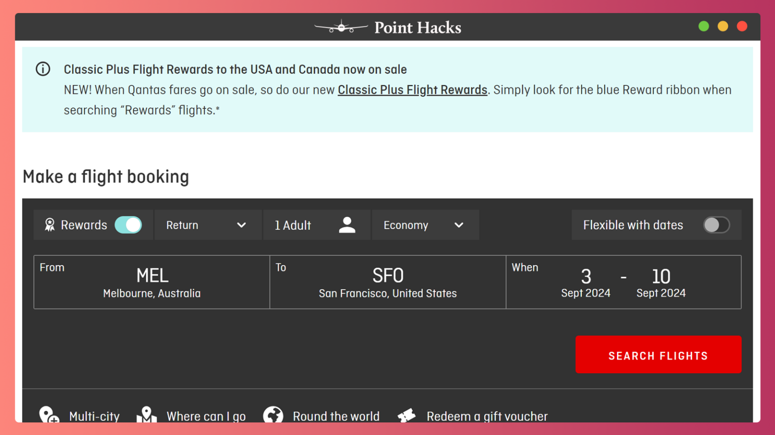Click the Point Hacks title text
Viewport: 775px width, 435px height.
click(x=418, y=27)
